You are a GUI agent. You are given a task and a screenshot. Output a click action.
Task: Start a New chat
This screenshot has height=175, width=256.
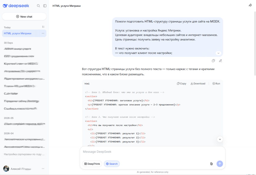(x=24, y=17)
